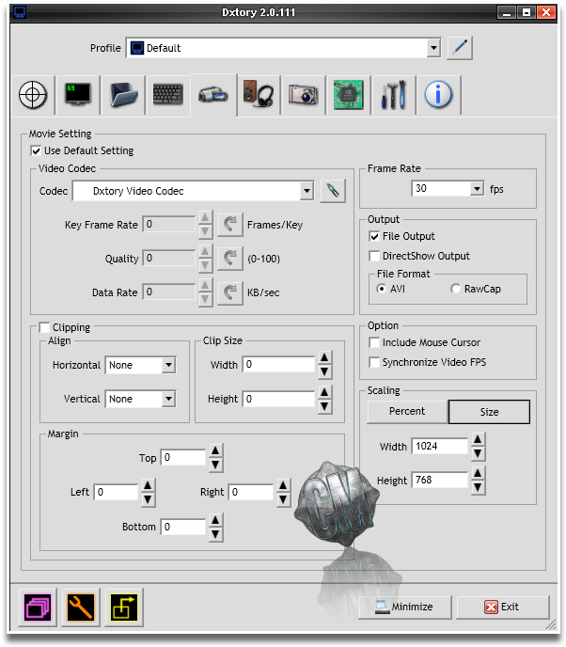Click the Data Rate value field
The width and height of the screenshot is (566, 647).
[168, 292]
